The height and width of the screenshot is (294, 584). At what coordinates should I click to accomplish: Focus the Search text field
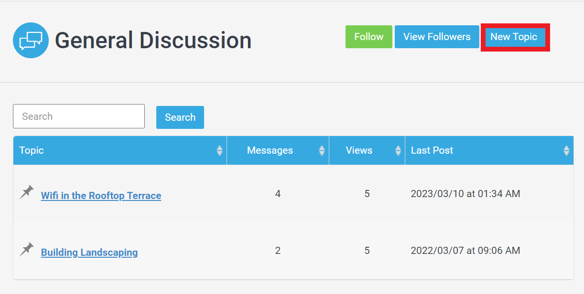(79, 116)
